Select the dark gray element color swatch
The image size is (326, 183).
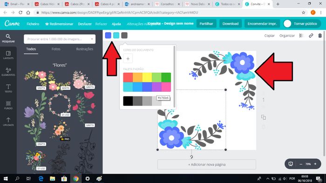[x=124, y=35]
